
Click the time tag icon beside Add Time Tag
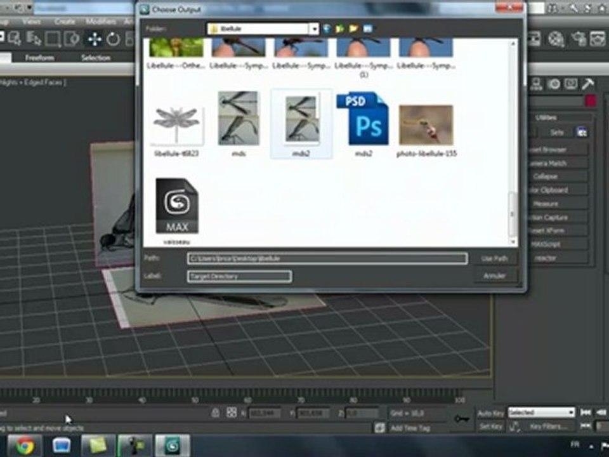tap(379, 428)
